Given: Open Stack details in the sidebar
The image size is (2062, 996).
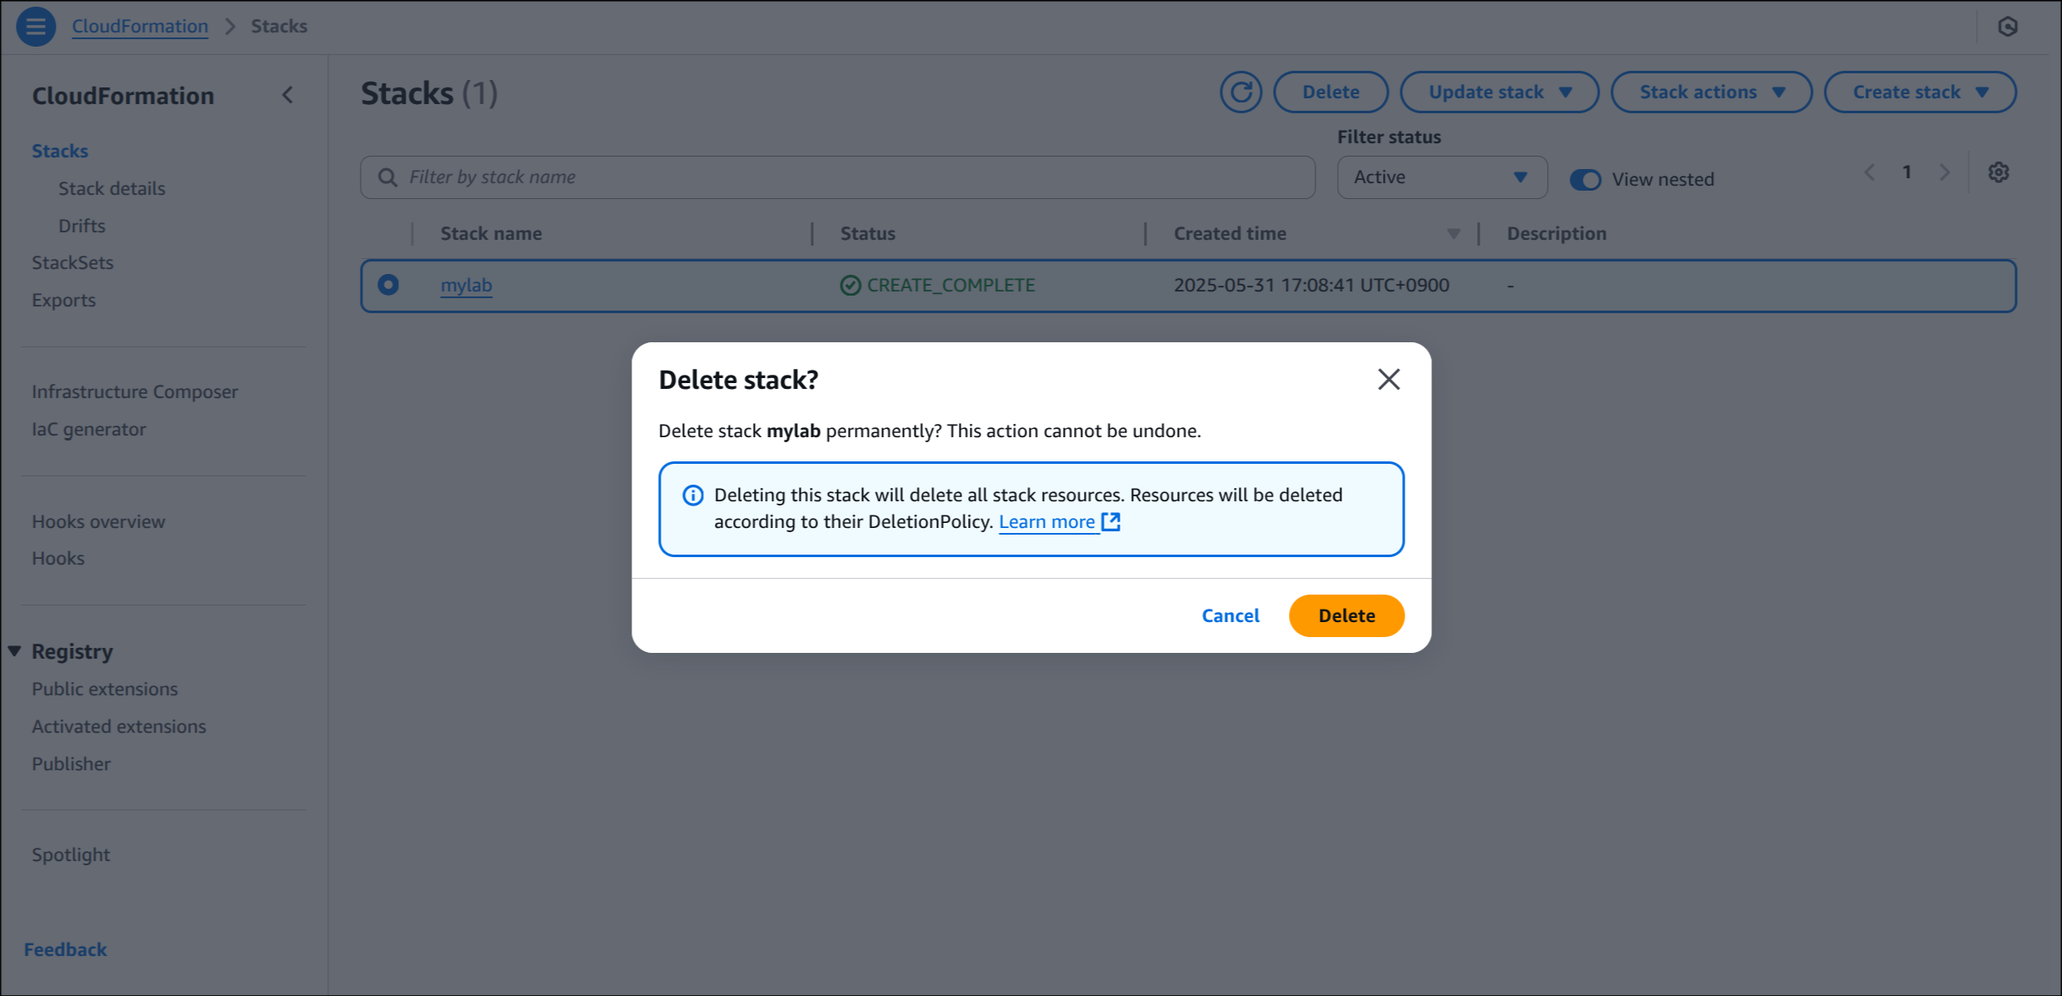Looking at the screenshot, I should coord(112,188).
